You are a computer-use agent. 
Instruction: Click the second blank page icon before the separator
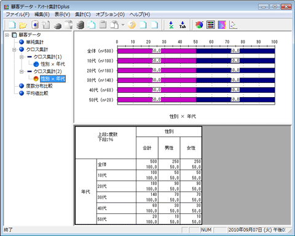tap(154, 25)
